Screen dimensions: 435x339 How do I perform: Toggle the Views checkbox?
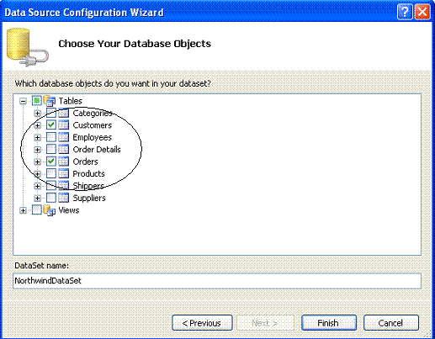coord(37,209)
